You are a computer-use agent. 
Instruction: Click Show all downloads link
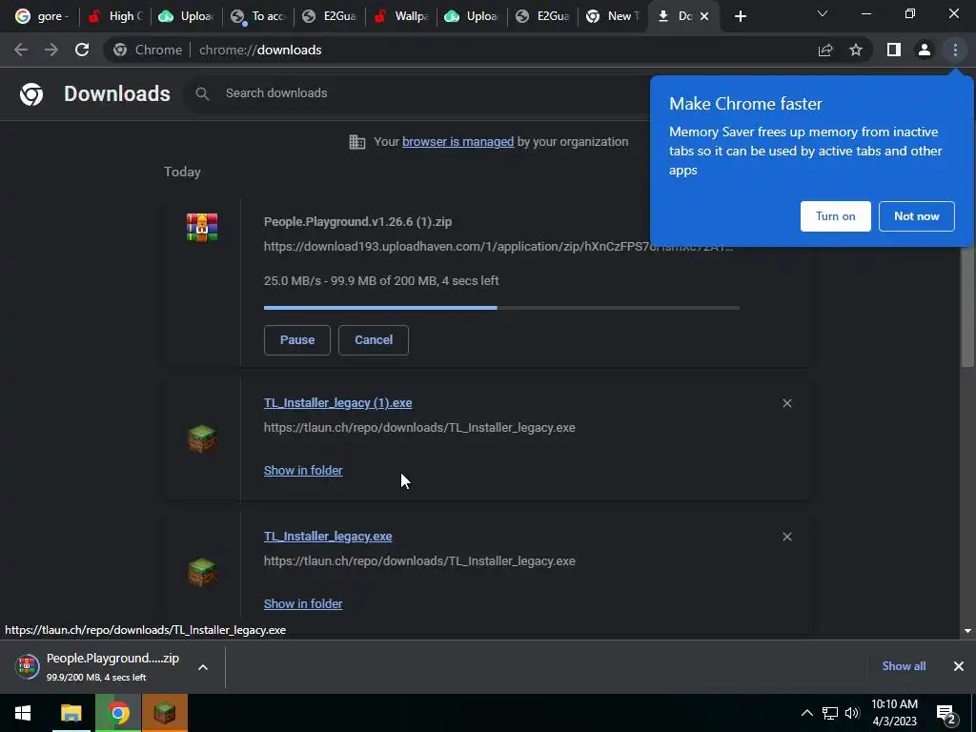point(904,666)
